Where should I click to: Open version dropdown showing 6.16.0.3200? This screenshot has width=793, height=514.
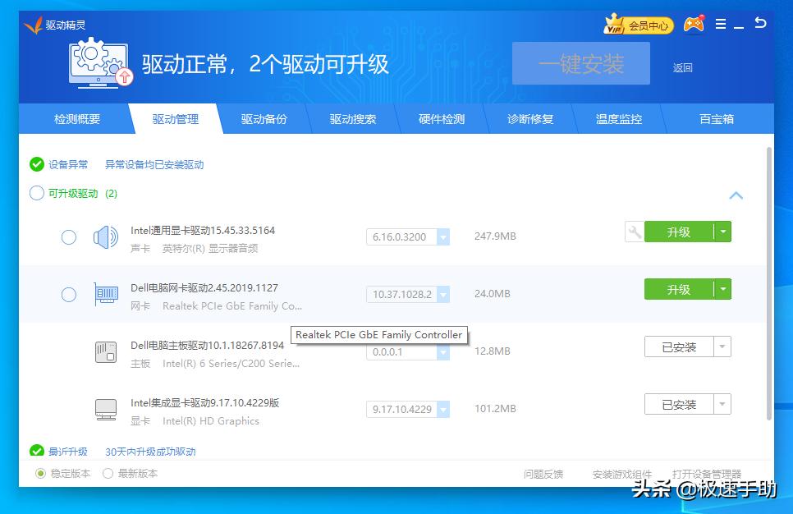[443, 237]
